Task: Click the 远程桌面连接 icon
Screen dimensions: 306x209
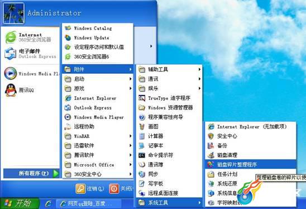Action: [142, 193]
